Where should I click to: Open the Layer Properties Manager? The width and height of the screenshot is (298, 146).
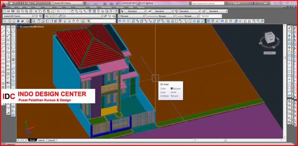click(46, 16)
